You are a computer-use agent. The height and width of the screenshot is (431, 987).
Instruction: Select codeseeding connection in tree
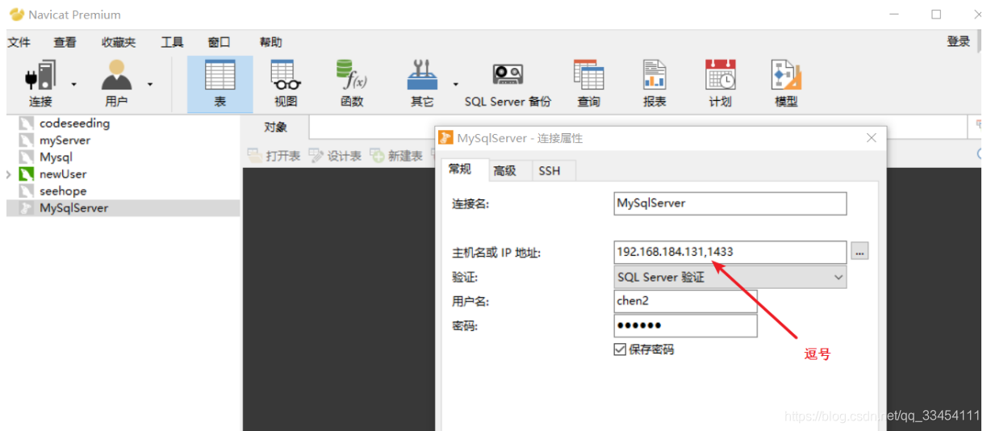pos(74,123)
